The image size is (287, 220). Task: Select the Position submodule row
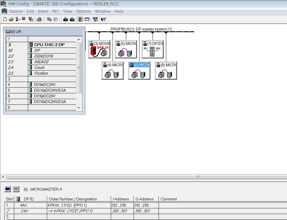41,73
